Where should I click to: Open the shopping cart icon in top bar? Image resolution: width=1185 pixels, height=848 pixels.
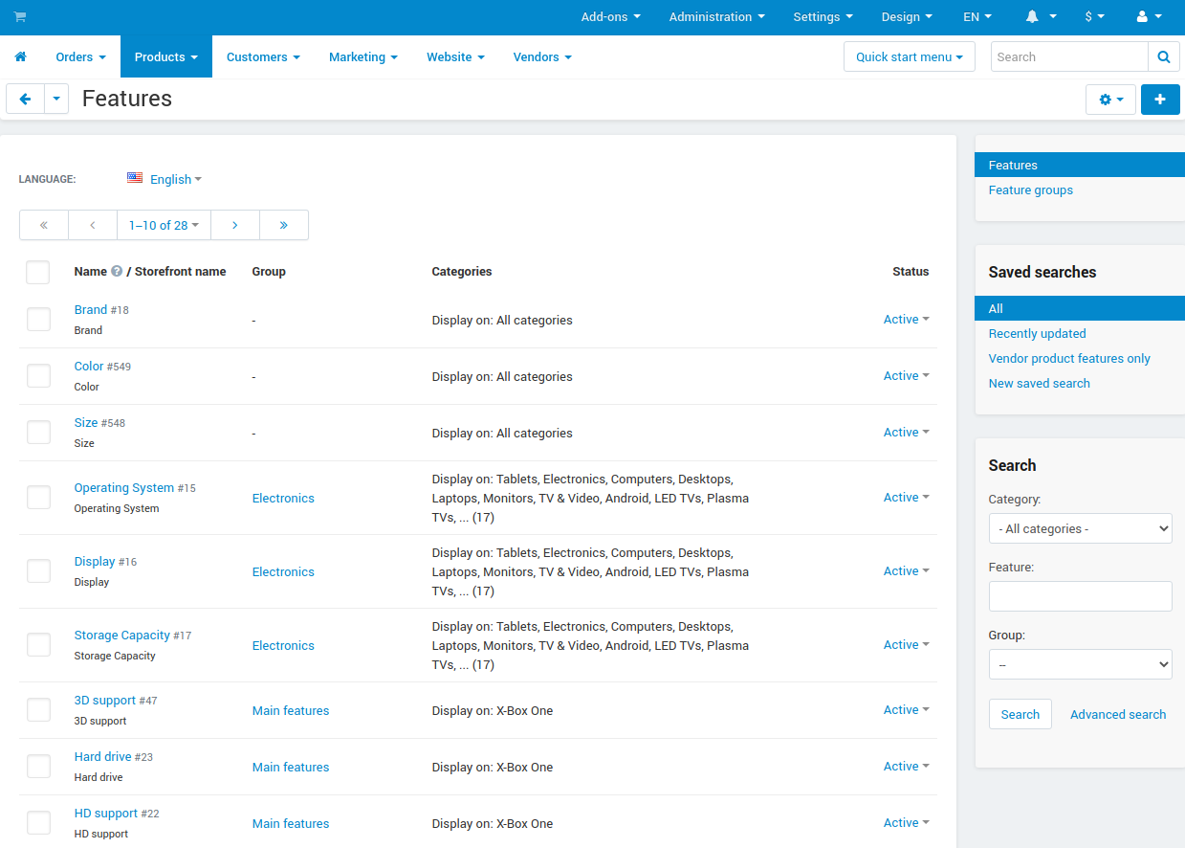(20, 17)
